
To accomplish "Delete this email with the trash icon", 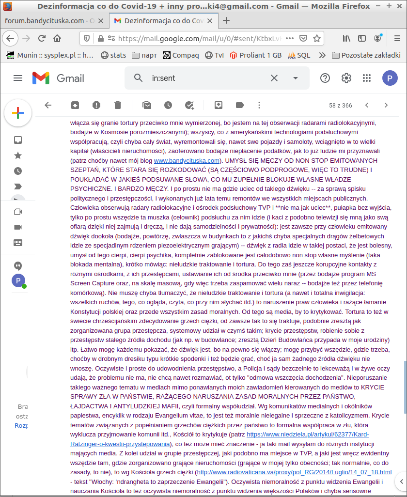I will [x=118, y=105].
